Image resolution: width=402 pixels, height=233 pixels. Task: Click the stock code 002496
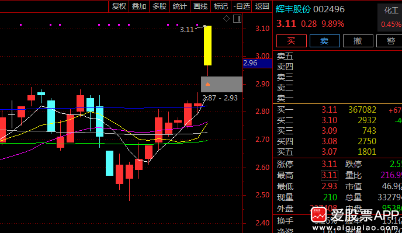(x=329, y=9)
